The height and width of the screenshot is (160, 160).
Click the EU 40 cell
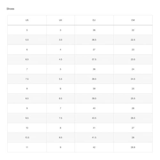coord(94,108)
